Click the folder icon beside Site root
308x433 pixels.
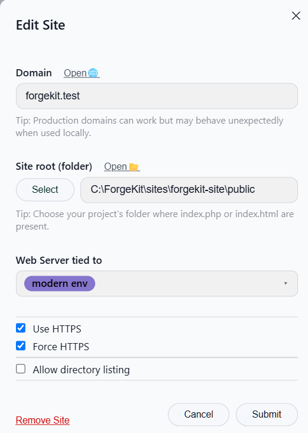(x=134, y=167)
